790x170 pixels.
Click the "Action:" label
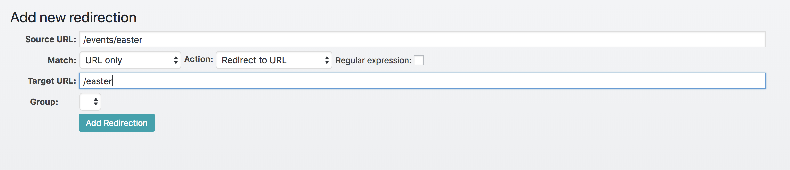(x=198, y=59)
